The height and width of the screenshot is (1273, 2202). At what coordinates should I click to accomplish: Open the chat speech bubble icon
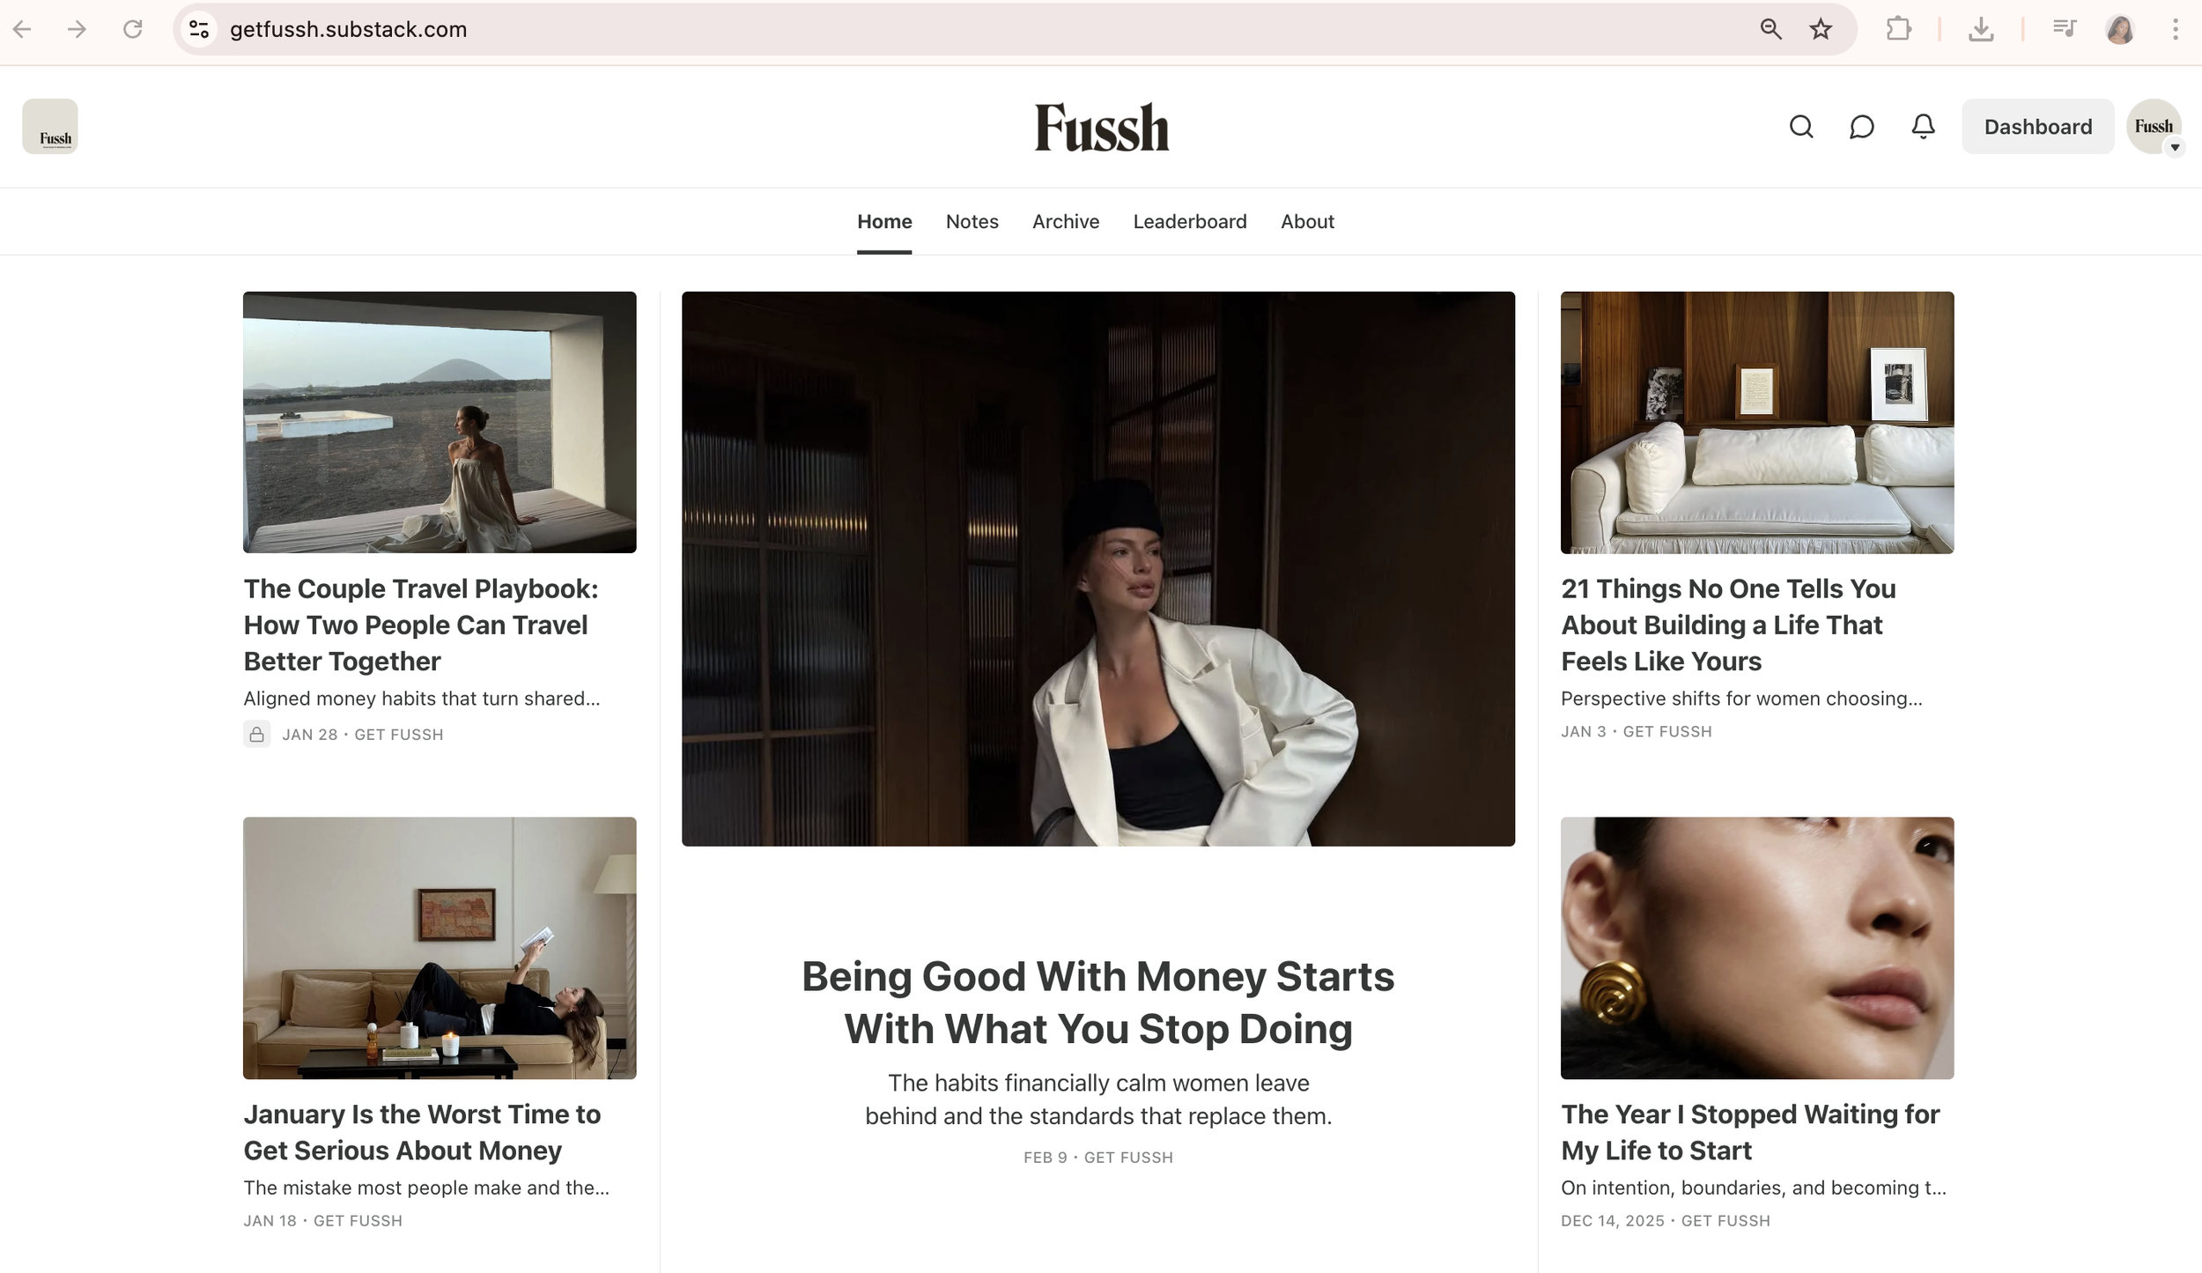(1861, 127)
